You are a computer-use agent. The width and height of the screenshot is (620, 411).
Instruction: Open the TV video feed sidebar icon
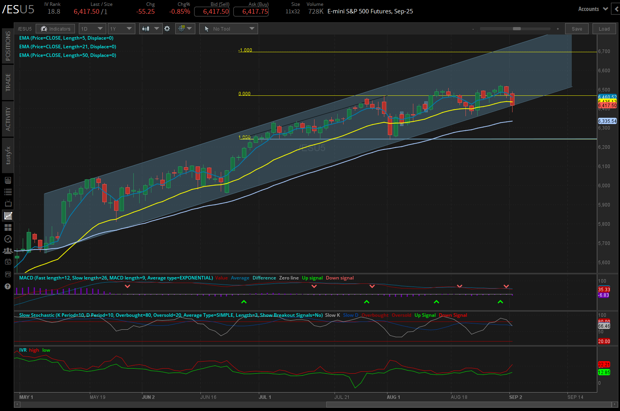click(x=8, y=203)
